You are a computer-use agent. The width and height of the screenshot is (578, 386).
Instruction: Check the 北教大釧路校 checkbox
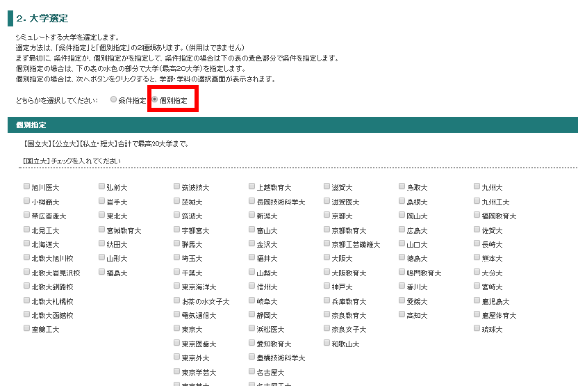pos(26,286)
